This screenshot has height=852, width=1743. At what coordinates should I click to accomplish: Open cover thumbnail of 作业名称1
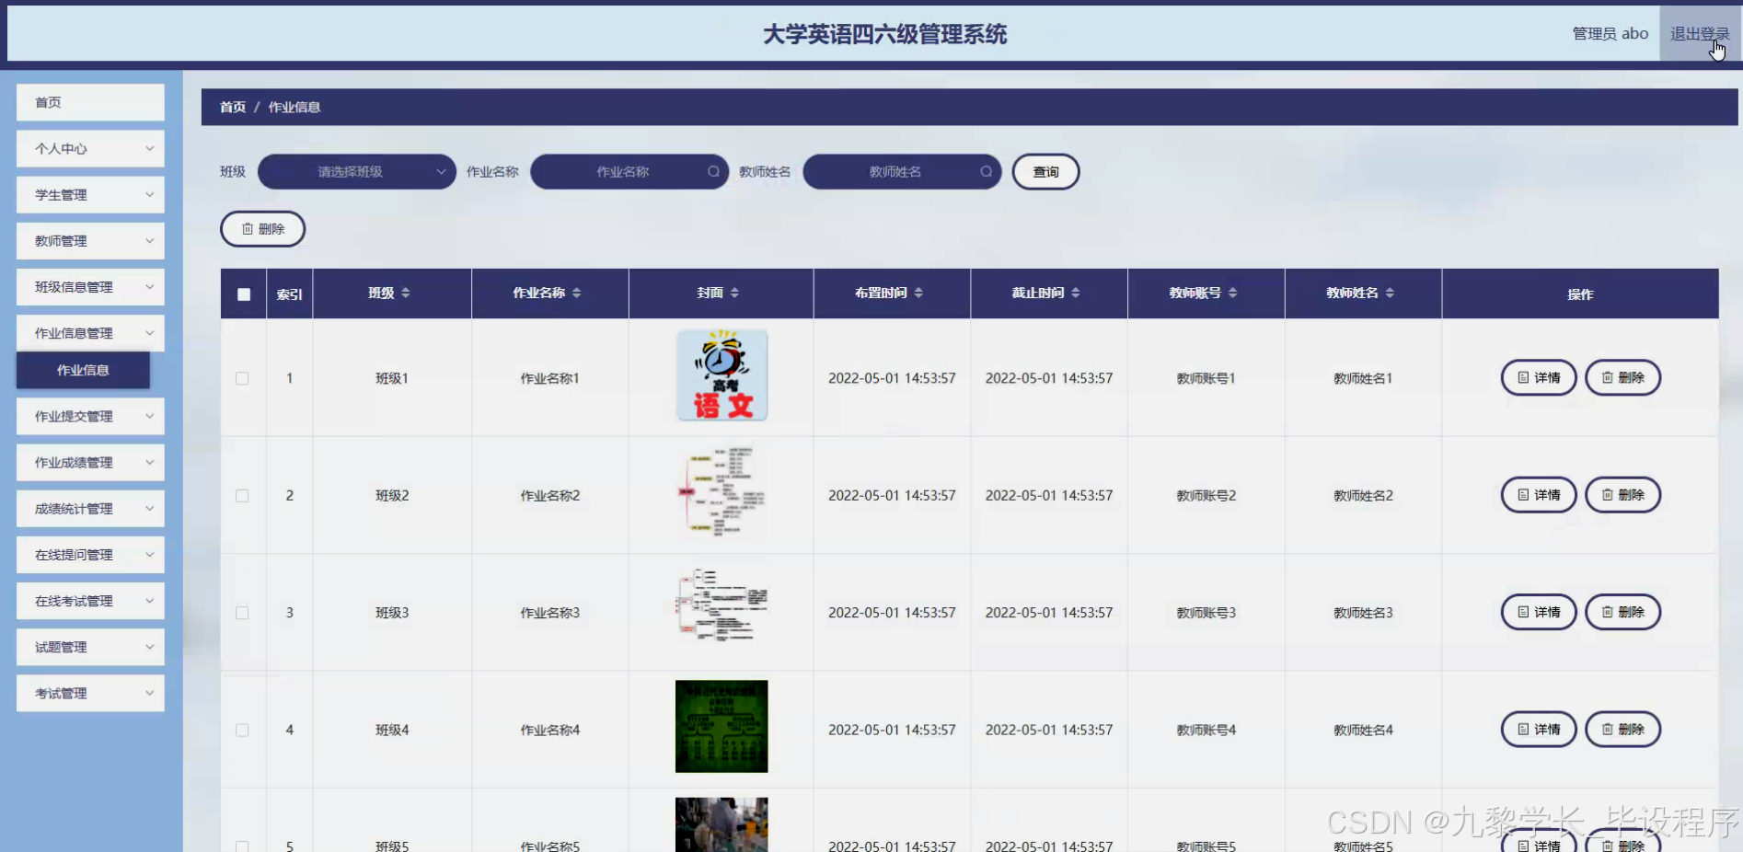point(721,375)
